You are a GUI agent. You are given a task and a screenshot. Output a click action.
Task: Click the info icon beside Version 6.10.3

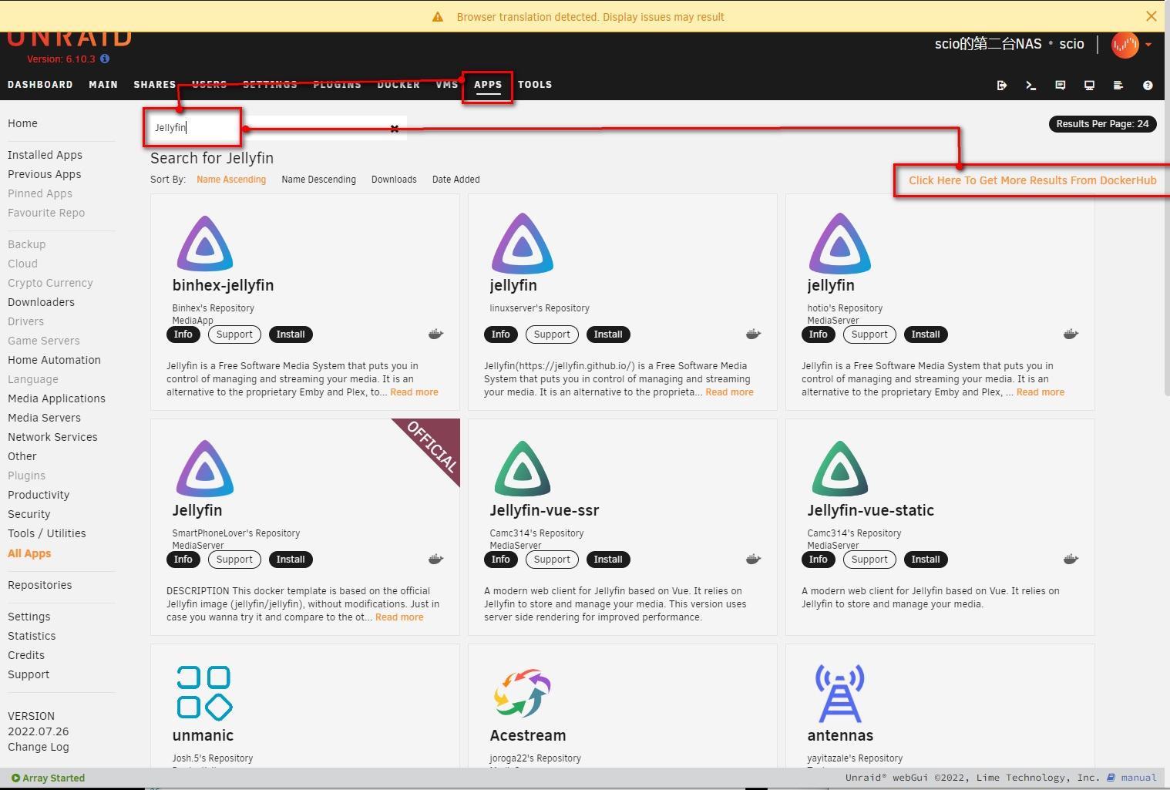pos(105,59)
